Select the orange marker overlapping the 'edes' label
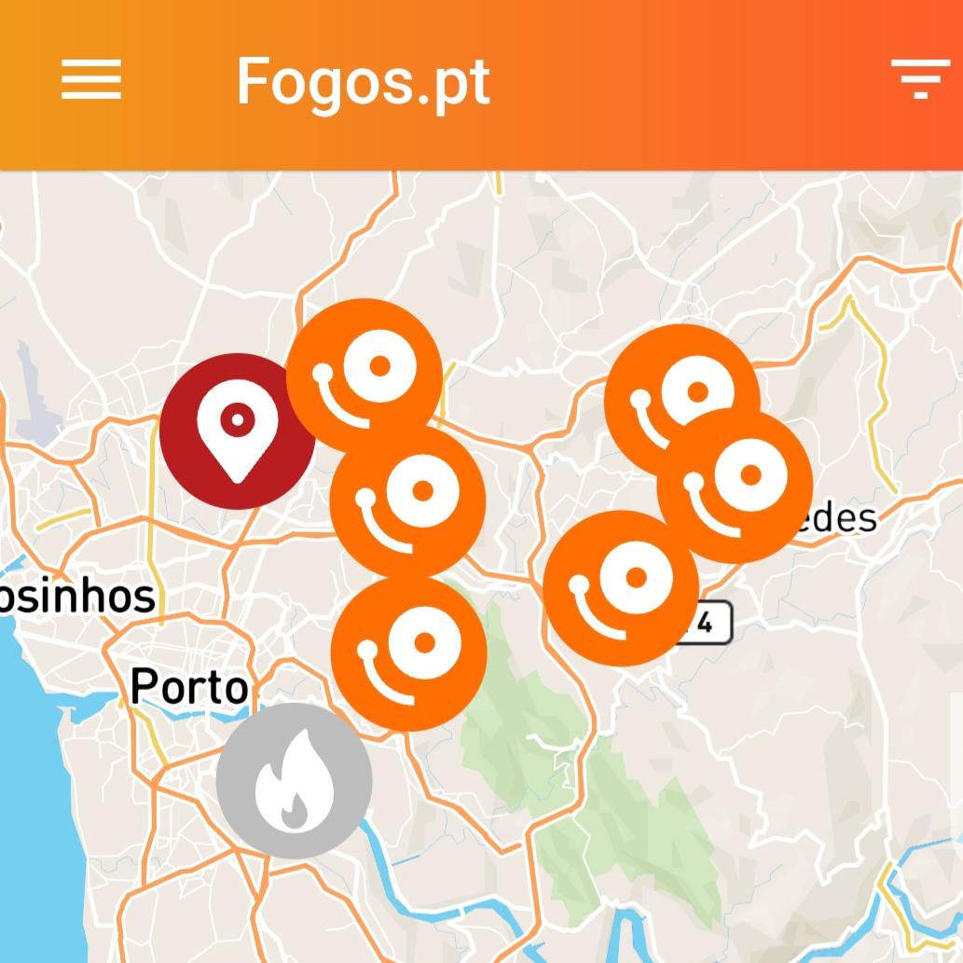The height and width of the screenshot is (963, 963). pos(736,485)
